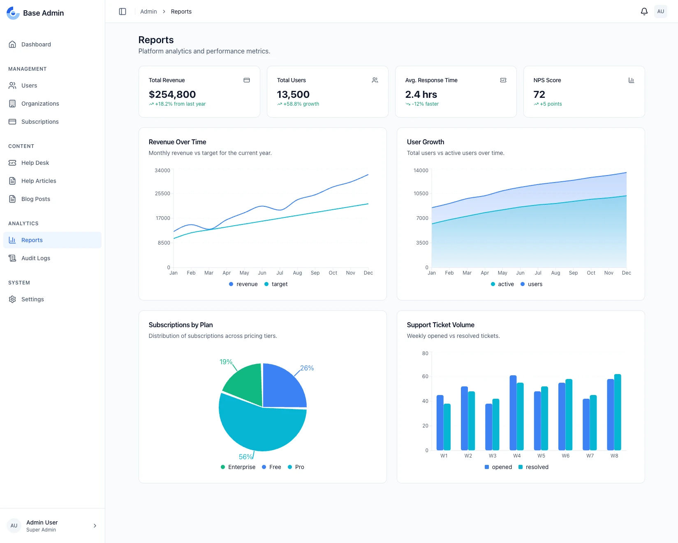The image size is (678, 543).
Task: Expand the Admin User profile chevron
Action: [x=95, y=525]
